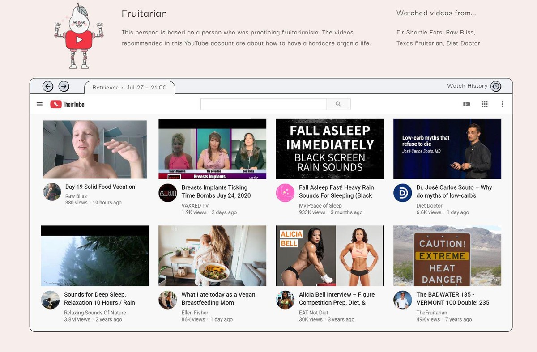This screenshot has width=537, height=352.
Task: Click title 'Sounds for Deep Sleep, Relaxation'
Action: click(x=99, y=298)
